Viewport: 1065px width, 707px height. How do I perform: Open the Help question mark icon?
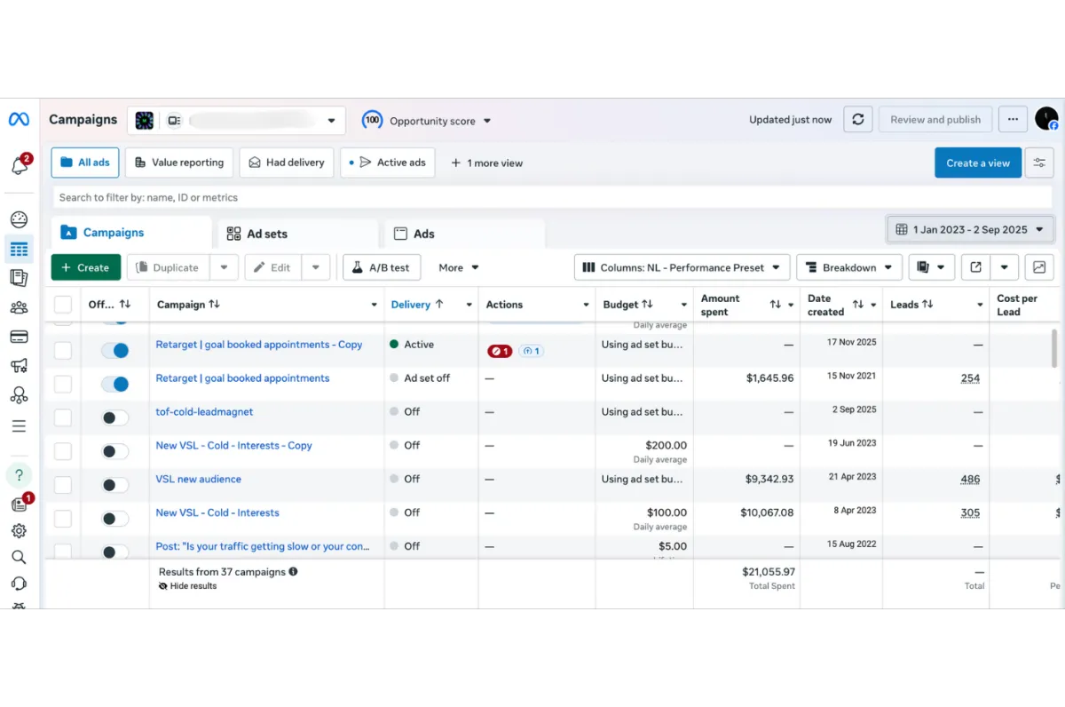[x=19, y=475]
